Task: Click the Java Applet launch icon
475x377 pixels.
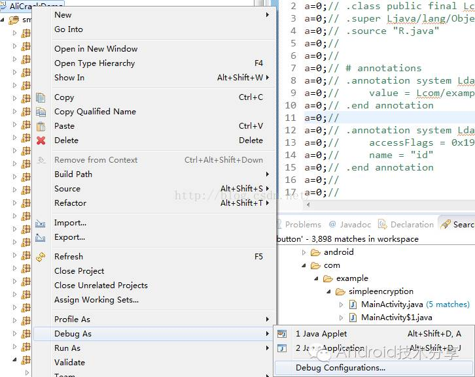Action: [282, 334]
